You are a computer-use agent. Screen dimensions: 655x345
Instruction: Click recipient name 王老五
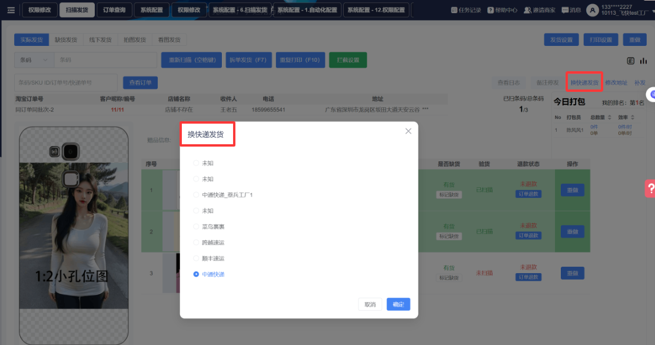pos(228,110)
